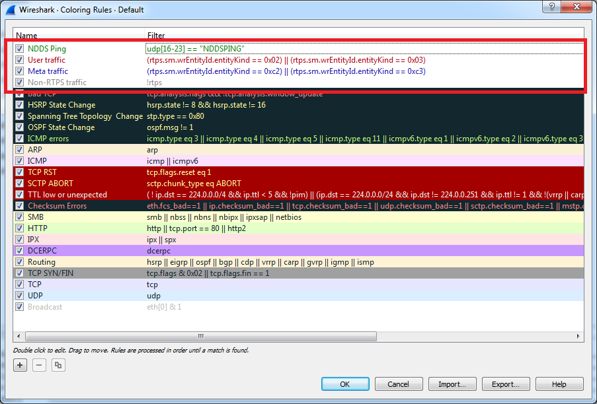Click the tcp.flags & 0x02 filter text
Viewport: 597px width, 404px height.
208,273
